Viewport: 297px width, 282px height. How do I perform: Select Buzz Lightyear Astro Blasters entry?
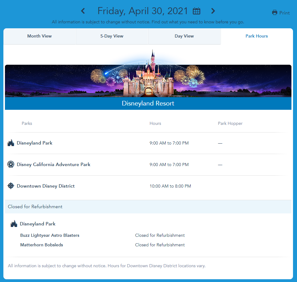(50, 235)
